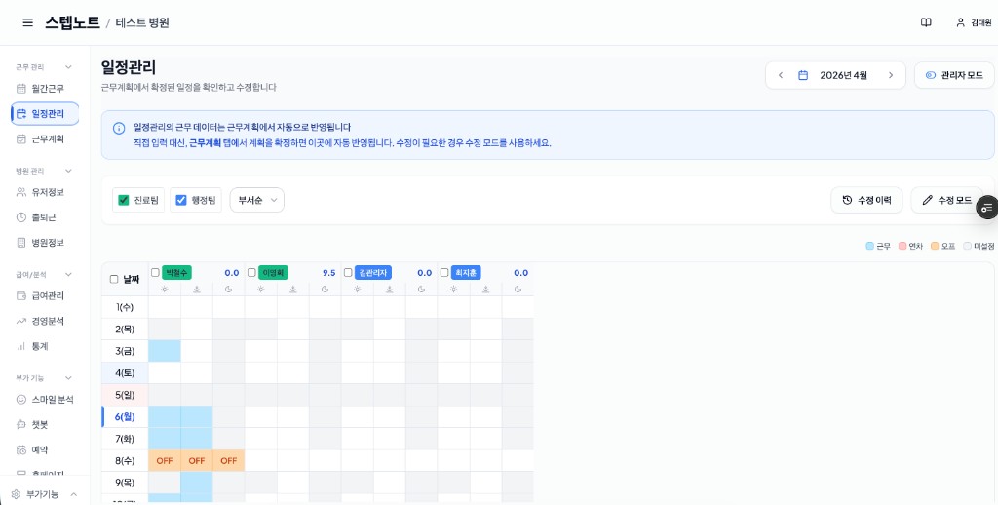Click the 9.5 total for 이영희
The image size is (998, 505).
(328, 273)
